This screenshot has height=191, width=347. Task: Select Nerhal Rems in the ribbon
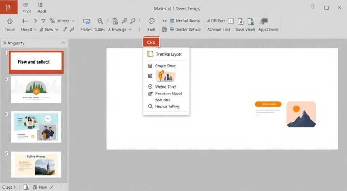[x=185, y=20]
